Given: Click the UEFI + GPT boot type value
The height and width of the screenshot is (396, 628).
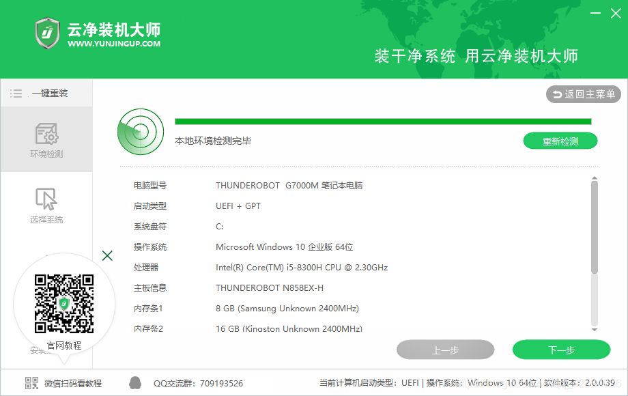Looking at the screenshot, I should [238, 206].
